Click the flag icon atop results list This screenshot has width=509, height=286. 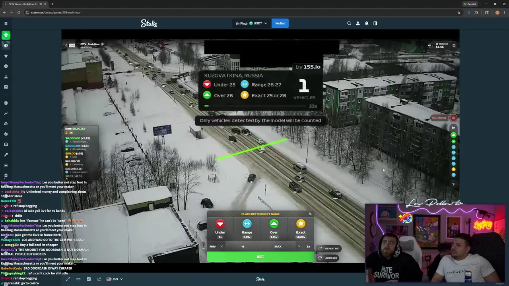pyautogui.click(x=453, y=128)
